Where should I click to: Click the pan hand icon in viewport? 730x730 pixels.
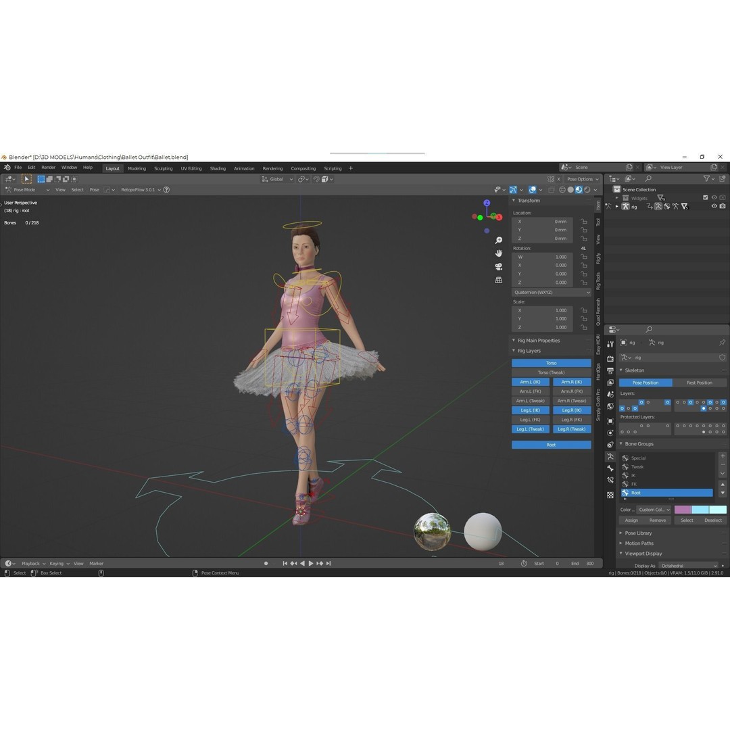pyautogui.click(x=499, y=253)
